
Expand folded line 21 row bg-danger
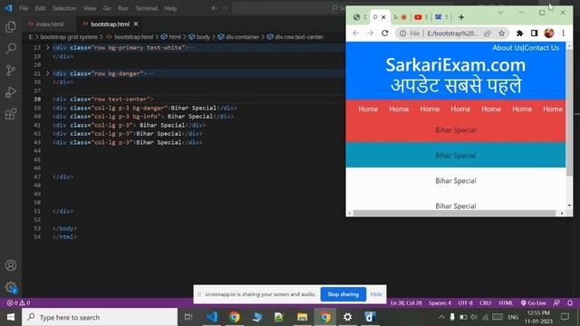tap(47, 73)
